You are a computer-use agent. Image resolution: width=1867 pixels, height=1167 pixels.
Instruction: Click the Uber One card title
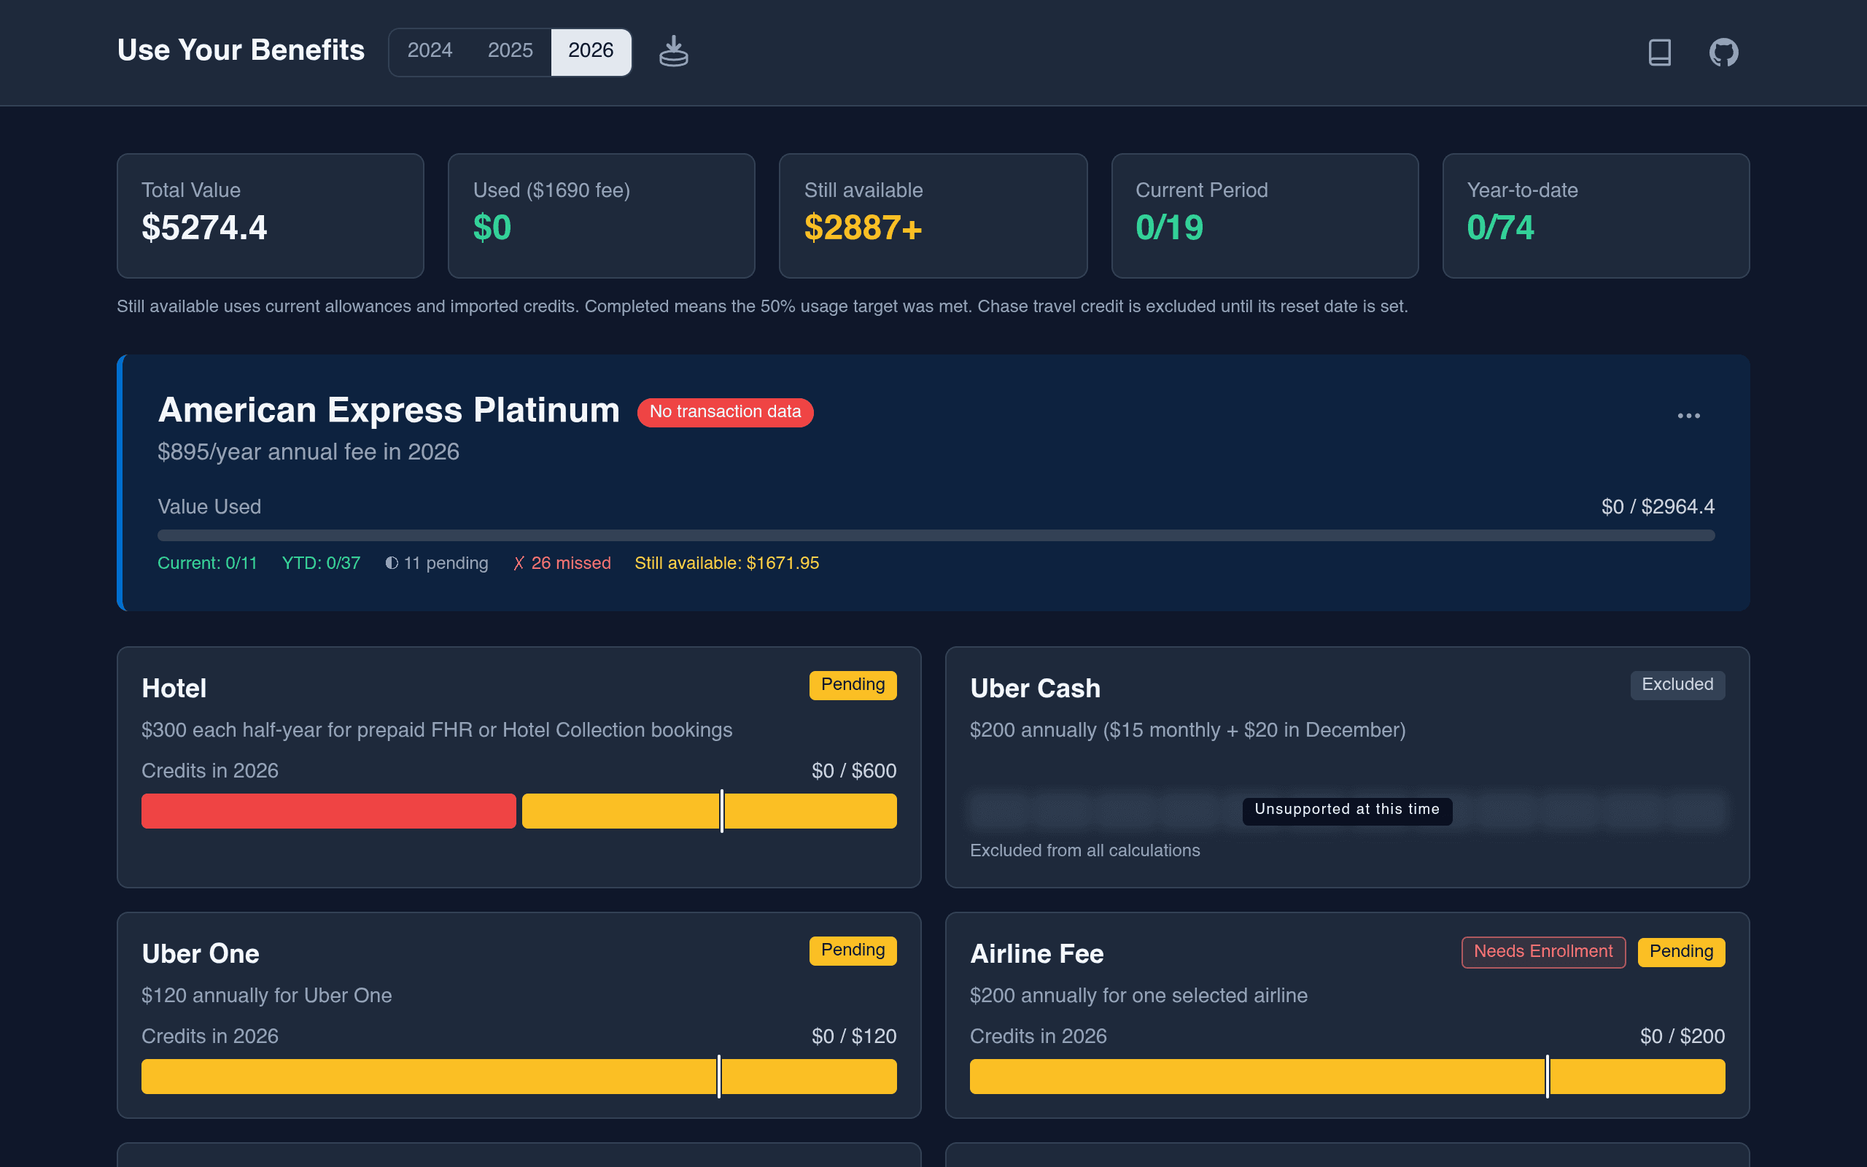click(x=201, y=954)
